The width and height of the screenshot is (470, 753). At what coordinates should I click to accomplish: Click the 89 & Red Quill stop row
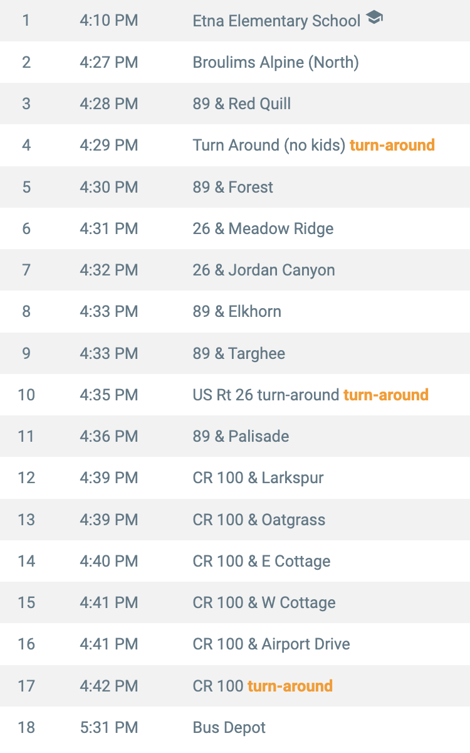click(235, 104)
